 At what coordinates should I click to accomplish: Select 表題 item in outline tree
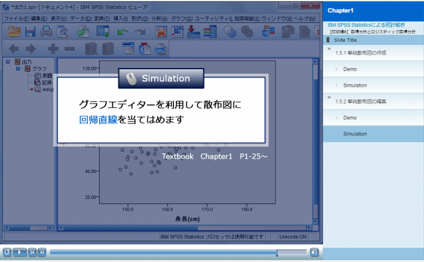click(x=47, y=75)
